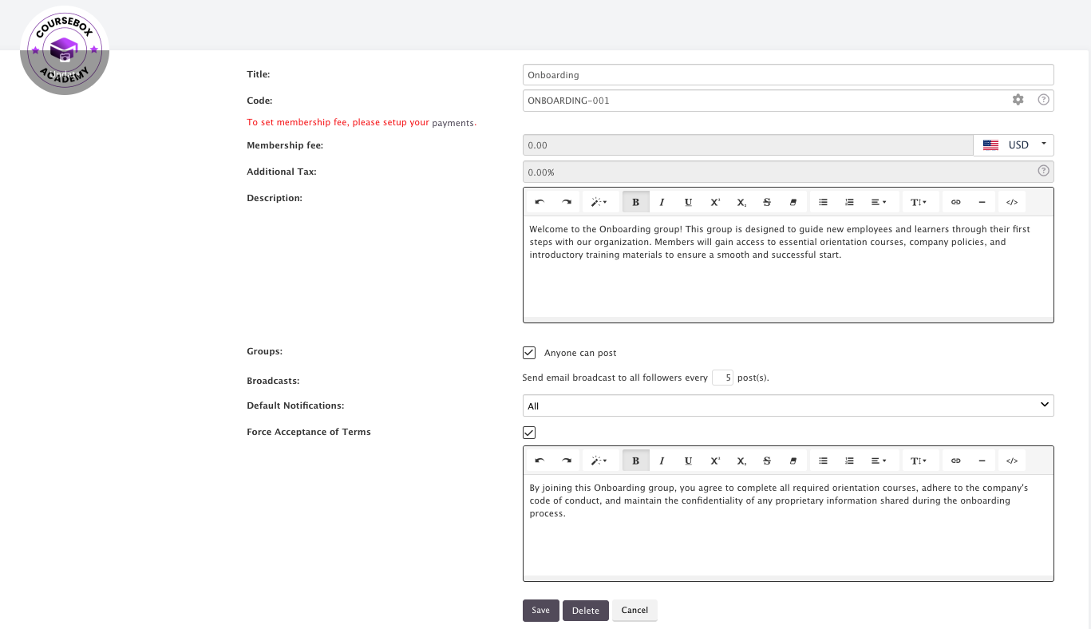Toggle italic in the Description editor

pos(662,202)
